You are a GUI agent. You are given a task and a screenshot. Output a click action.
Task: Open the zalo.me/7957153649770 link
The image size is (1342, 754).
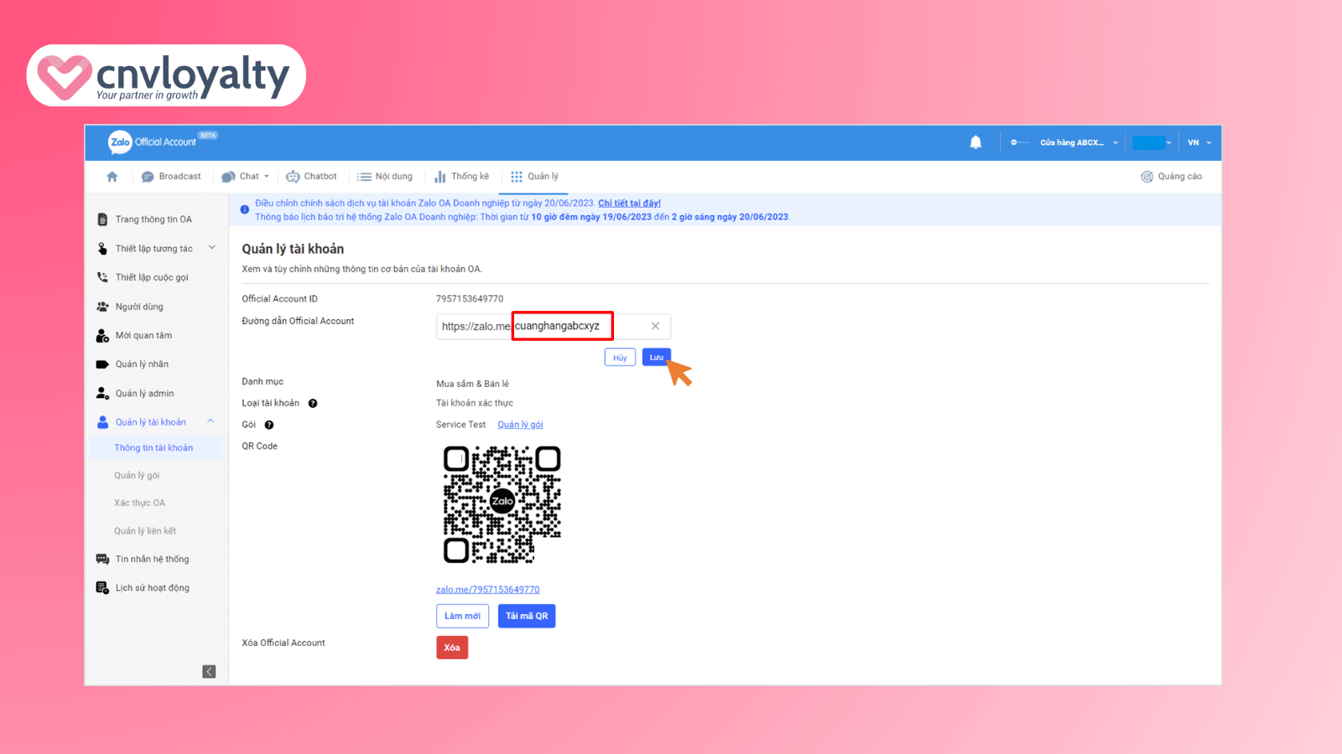487,589
